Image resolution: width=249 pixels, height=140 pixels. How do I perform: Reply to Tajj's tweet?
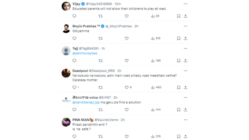(x=74, y=61)
